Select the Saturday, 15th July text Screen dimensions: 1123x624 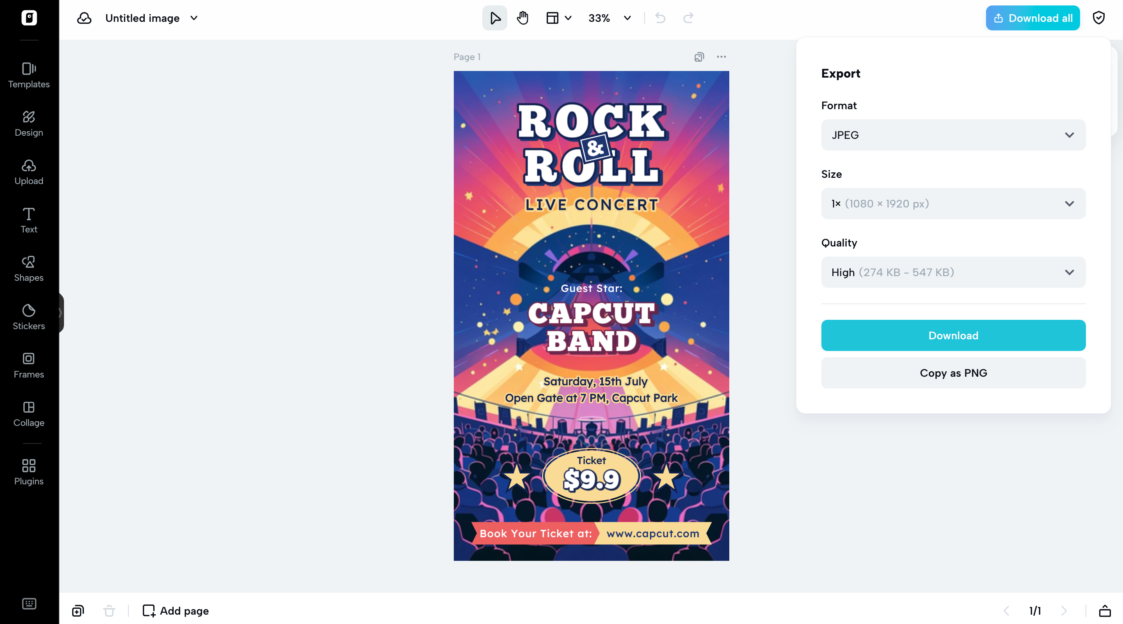(595, 381)
